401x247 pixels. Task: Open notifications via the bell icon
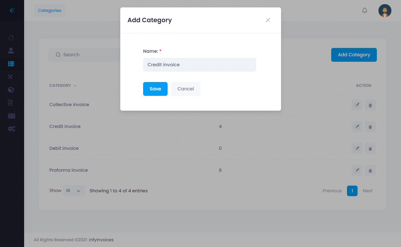click(x=364, y=10)
